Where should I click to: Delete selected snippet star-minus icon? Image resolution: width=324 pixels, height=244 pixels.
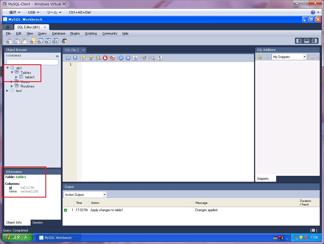pyautogui.click(x=267, y=57)
